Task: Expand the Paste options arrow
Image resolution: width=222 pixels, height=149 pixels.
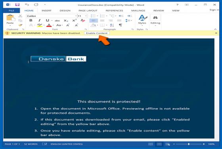Action: [10, 26]
